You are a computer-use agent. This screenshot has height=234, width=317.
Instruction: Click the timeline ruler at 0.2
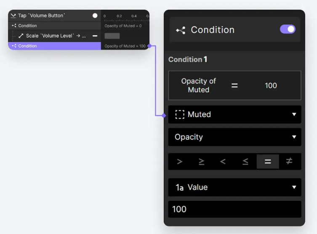pyautogui.click(x=119, y=16)
